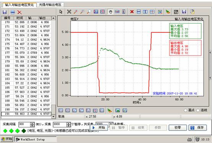The height and width of the screenshot is (143, 212).
Task: Click the 采集间隔 input field showing 300
Action: click(24, 124)
